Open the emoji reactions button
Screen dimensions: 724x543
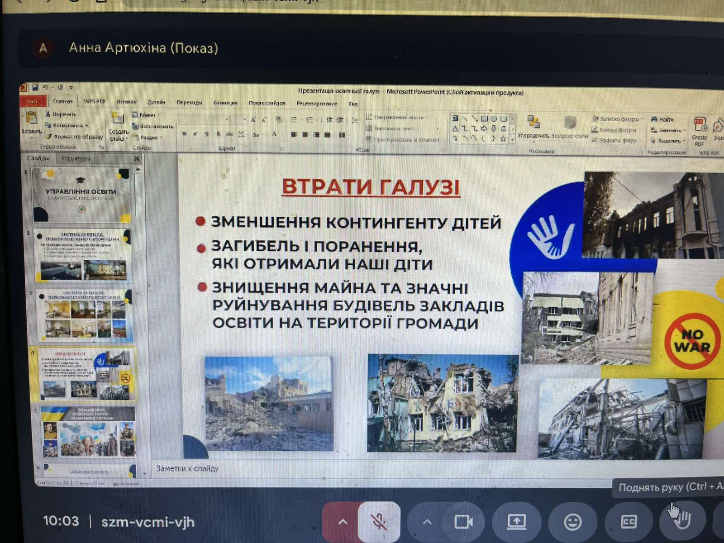(572, 522)
